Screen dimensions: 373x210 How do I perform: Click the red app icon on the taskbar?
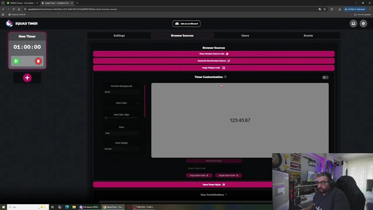pyautogui.click(x=128, y=207)
